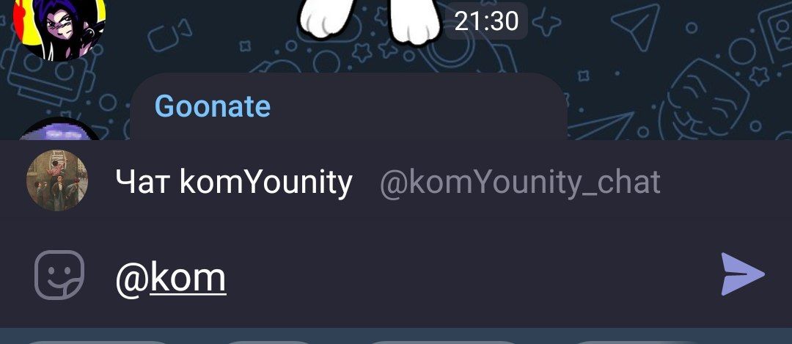Viewport: 792px width, 344px height.
Task: Pick the Чат komYounity mention suggestion
Action: 234,181
